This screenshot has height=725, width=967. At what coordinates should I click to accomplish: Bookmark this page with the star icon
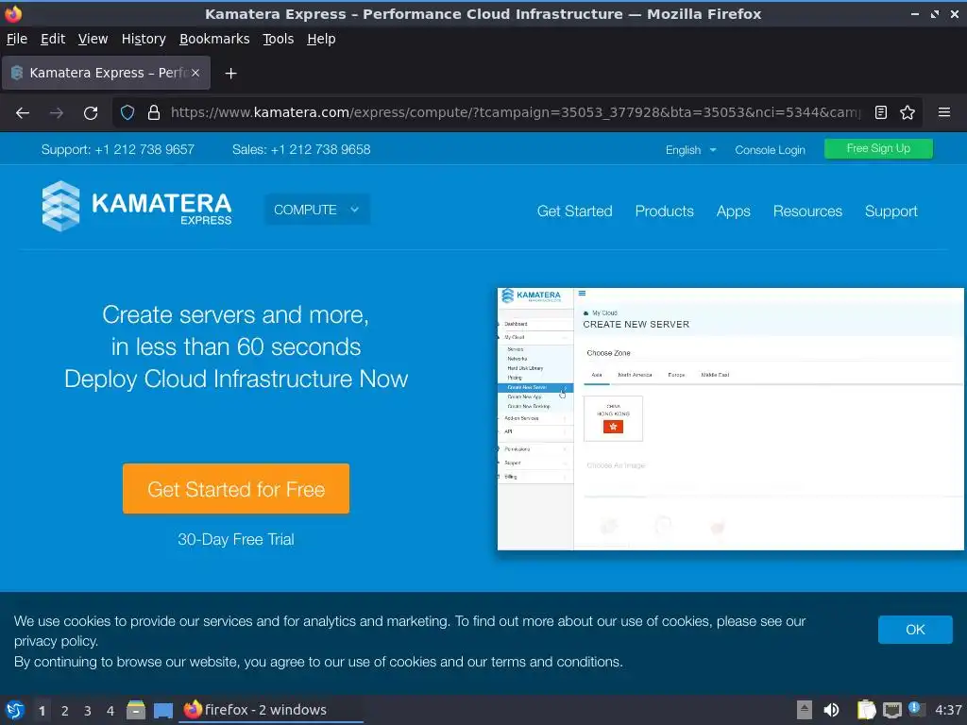click(908, 113)
